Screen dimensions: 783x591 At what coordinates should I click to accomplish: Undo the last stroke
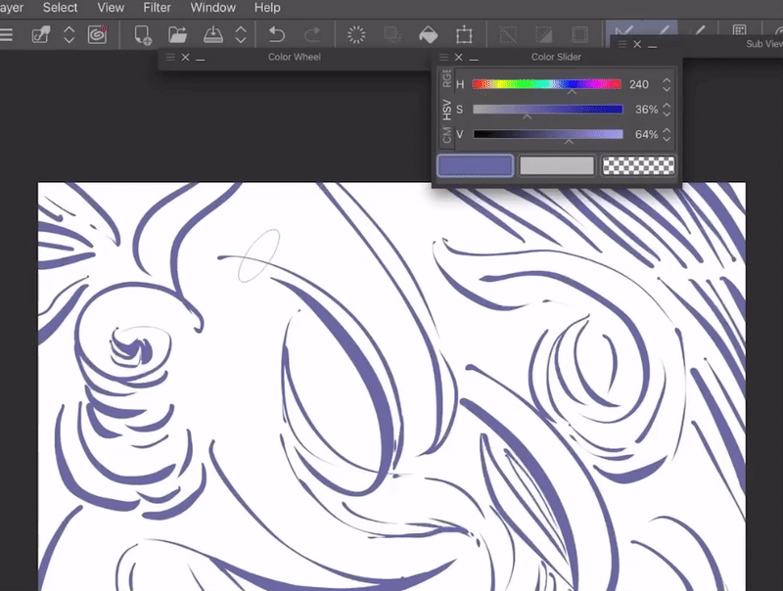click(277, 35)
